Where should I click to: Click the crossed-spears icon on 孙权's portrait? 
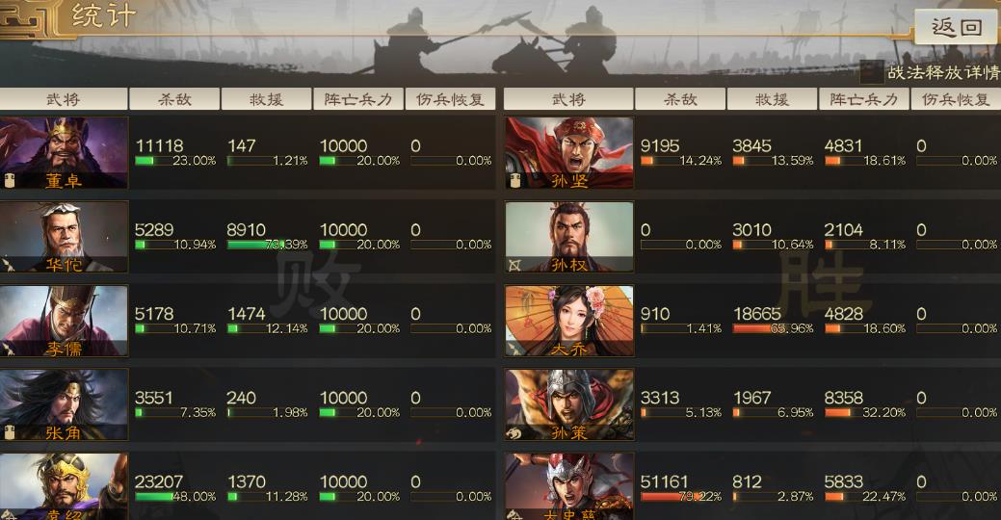pos(514,265)
